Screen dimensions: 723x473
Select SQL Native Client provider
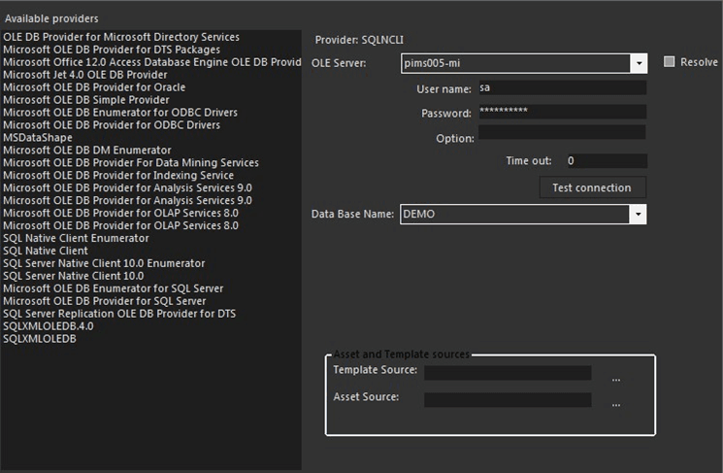[x=46, y=251]
